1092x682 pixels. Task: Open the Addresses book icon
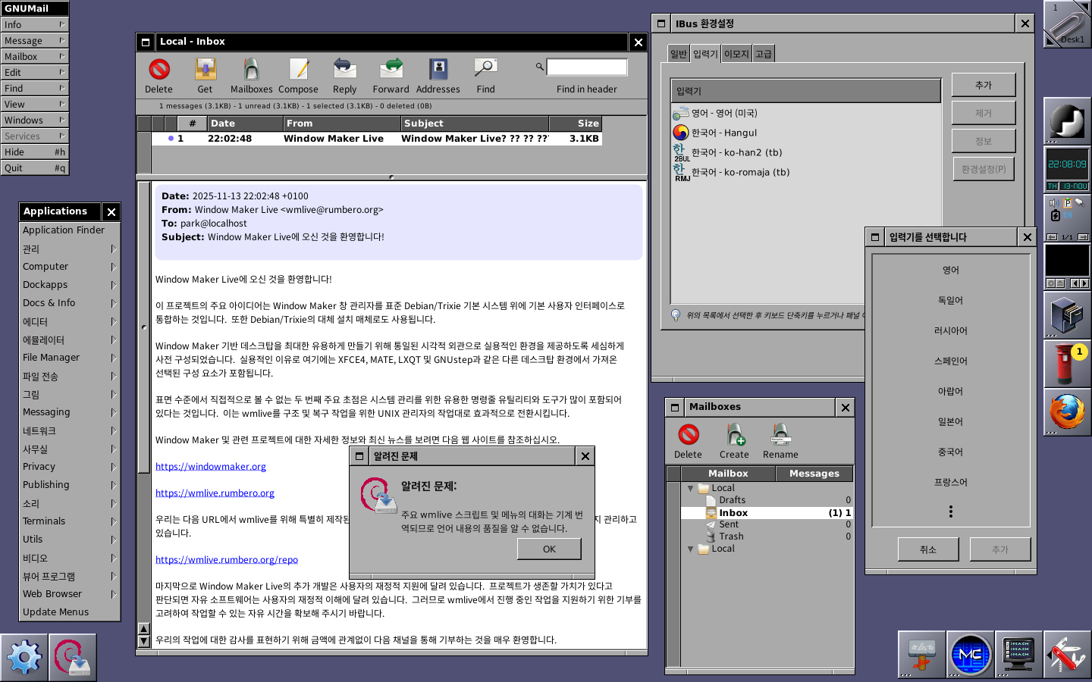[x=438, y=70]
